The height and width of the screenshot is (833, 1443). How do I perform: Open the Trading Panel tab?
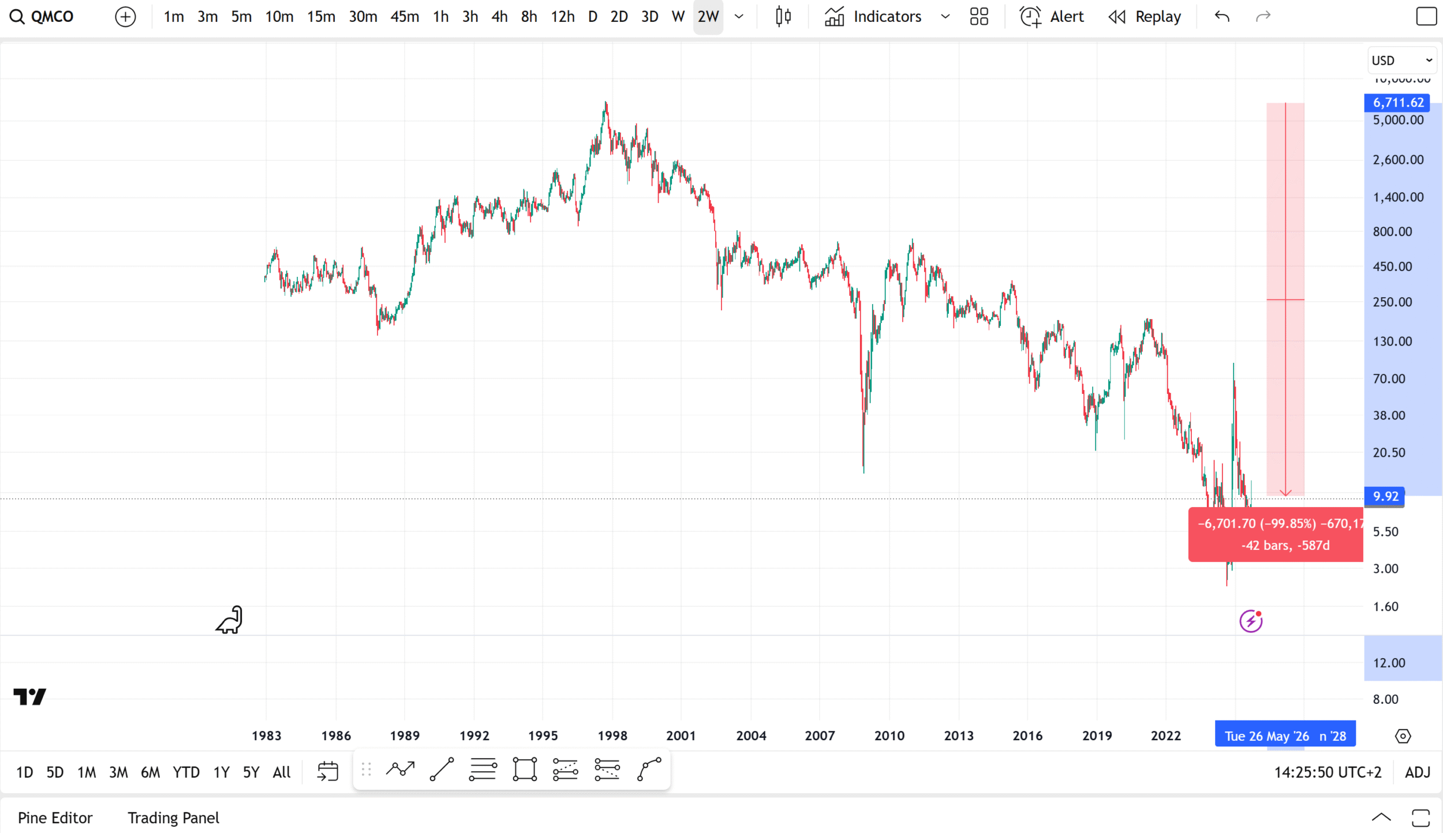[173, 817]
